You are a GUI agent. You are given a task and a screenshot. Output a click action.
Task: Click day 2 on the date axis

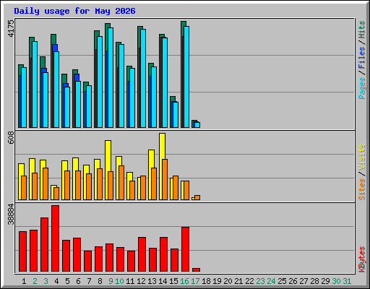point(35,281)
